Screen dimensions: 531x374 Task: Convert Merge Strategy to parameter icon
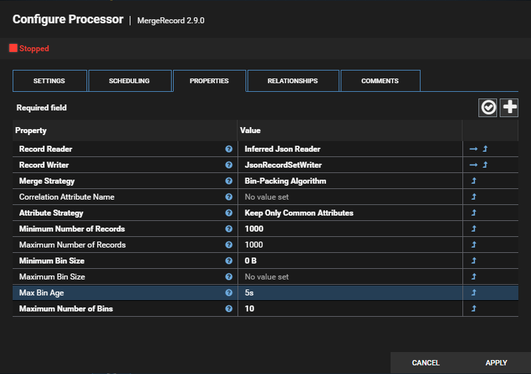(x=474, y=180)
